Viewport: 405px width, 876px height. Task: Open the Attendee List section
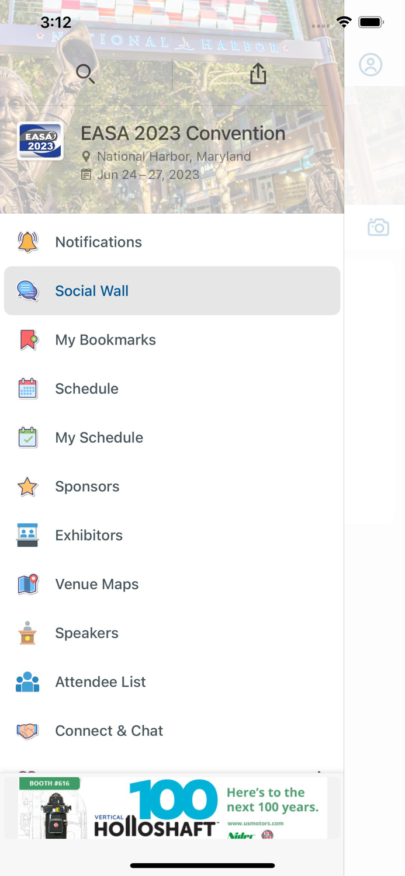[x=100, y=682]
